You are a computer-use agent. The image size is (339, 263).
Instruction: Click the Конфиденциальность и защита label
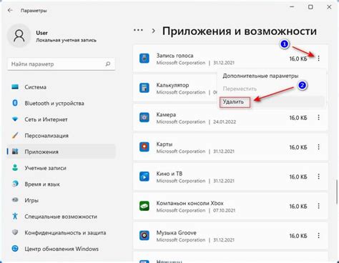pos(65,233)
